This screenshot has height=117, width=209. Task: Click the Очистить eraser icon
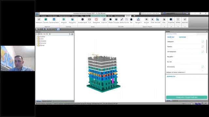(x=104, y=19)
